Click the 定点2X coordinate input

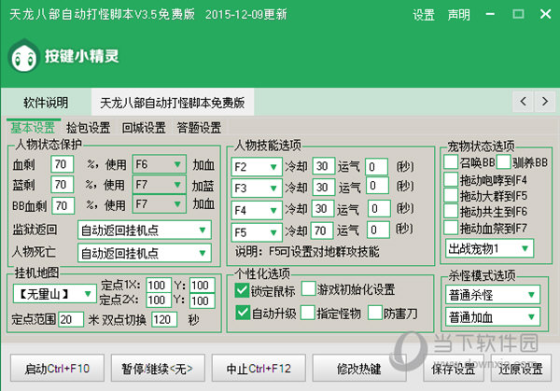(159, 300)
